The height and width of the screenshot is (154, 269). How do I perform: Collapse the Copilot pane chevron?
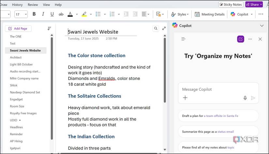262,26
